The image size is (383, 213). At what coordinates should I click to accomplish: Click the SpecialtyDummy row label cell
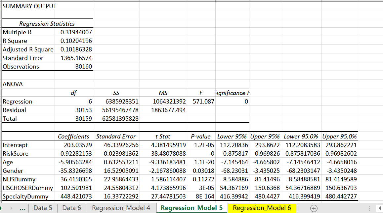point(21,196)
